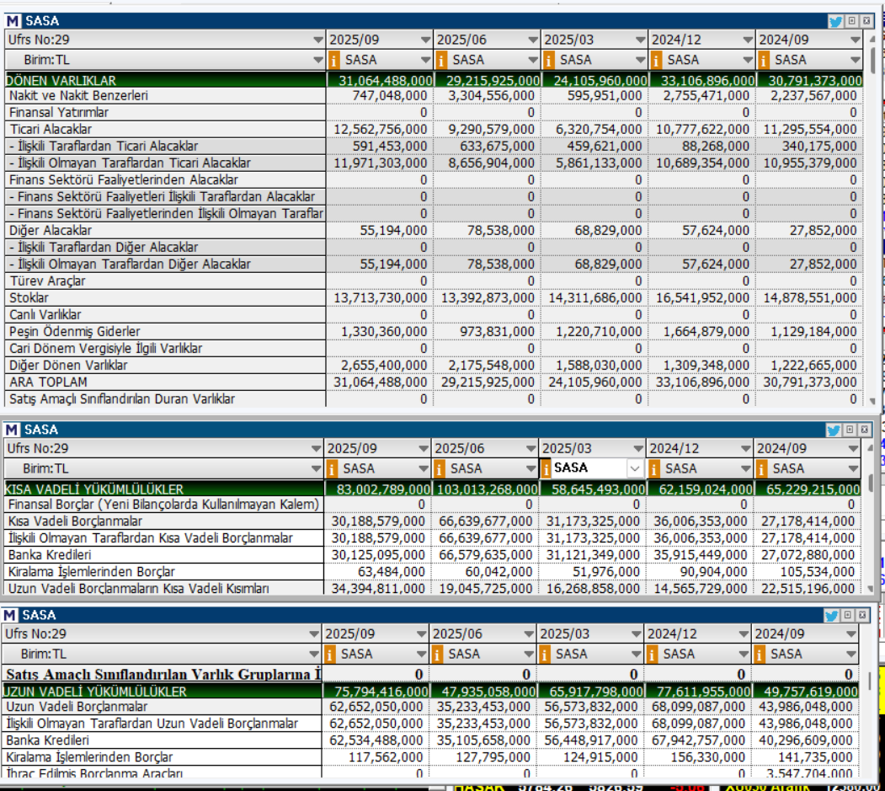Click the M logo icon of top window
Viewport: 885px width, 791px height.
12,21
